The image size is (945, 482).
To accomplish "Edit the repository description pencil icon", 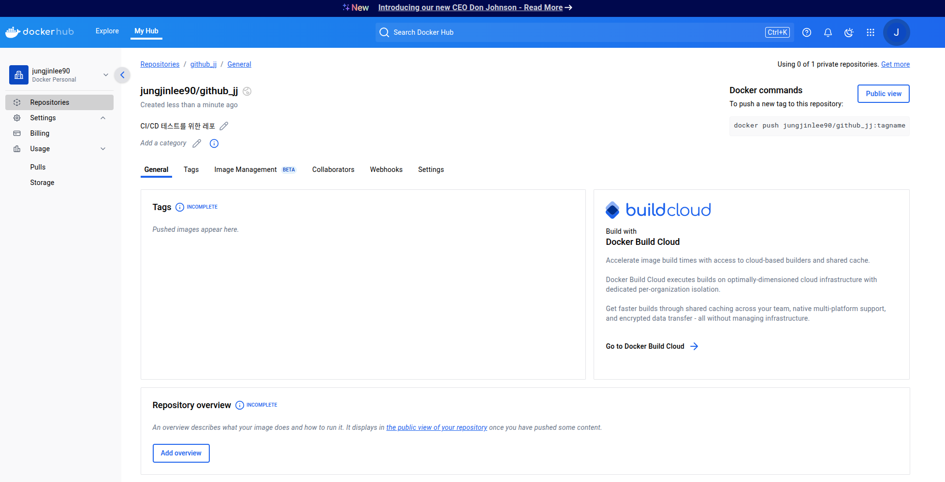I will [x=224, y=126].
